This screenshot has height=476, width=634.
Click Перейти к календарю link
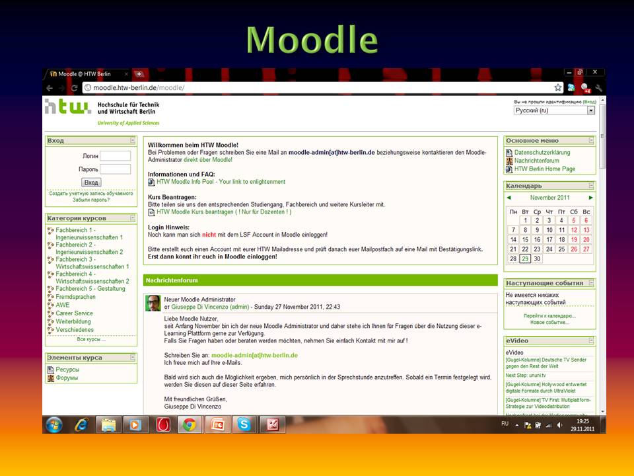click(x=549, y=316)
